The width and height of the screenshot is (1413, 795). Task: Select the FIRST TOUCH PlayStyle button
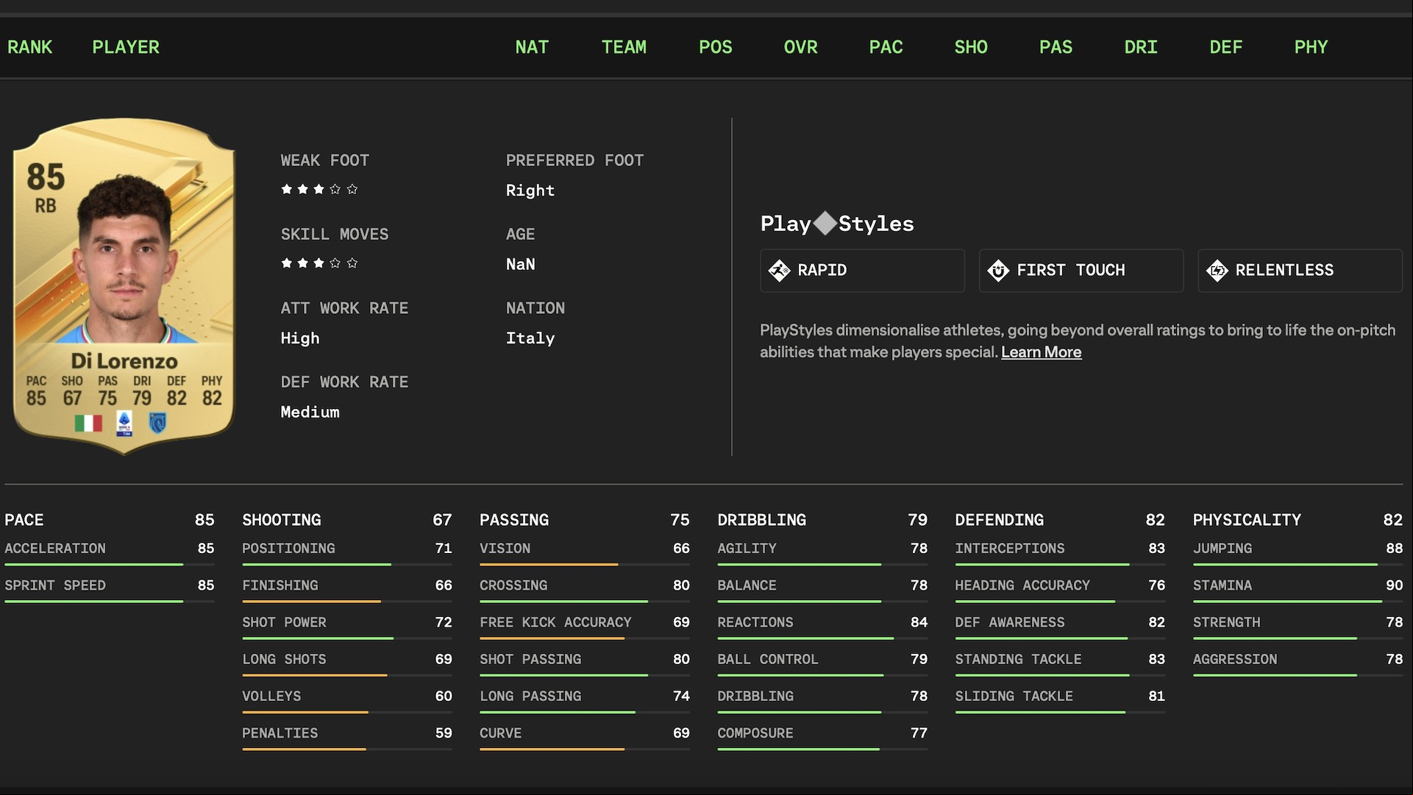[x=1081, y=271]
